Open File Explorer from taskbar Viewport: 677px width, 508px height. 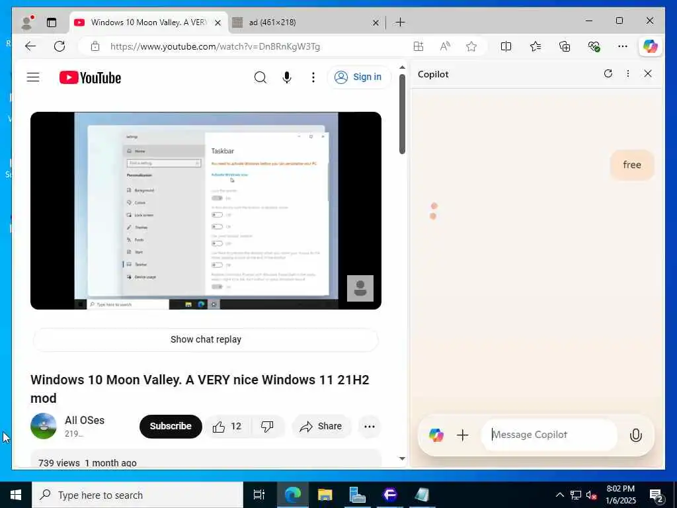click(x=325, y=495)
